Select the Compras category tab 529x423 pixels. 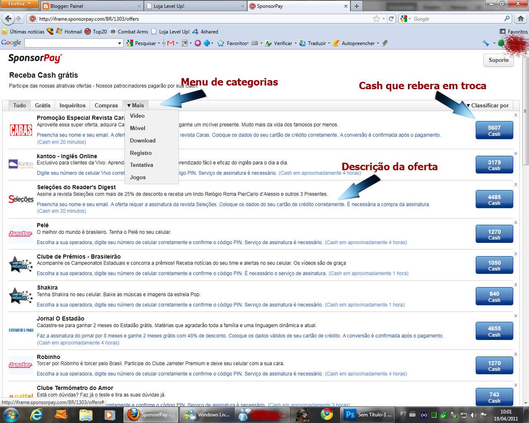tap(106, 105)
